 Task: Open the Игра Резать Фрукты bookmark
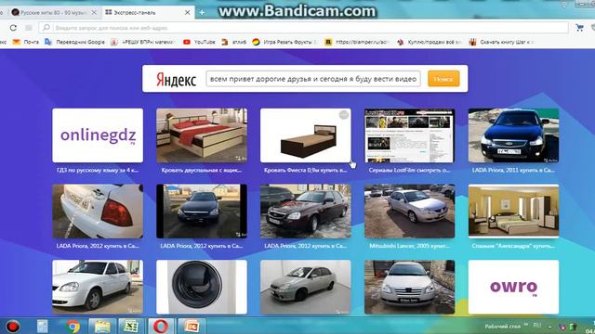point(285,42)
